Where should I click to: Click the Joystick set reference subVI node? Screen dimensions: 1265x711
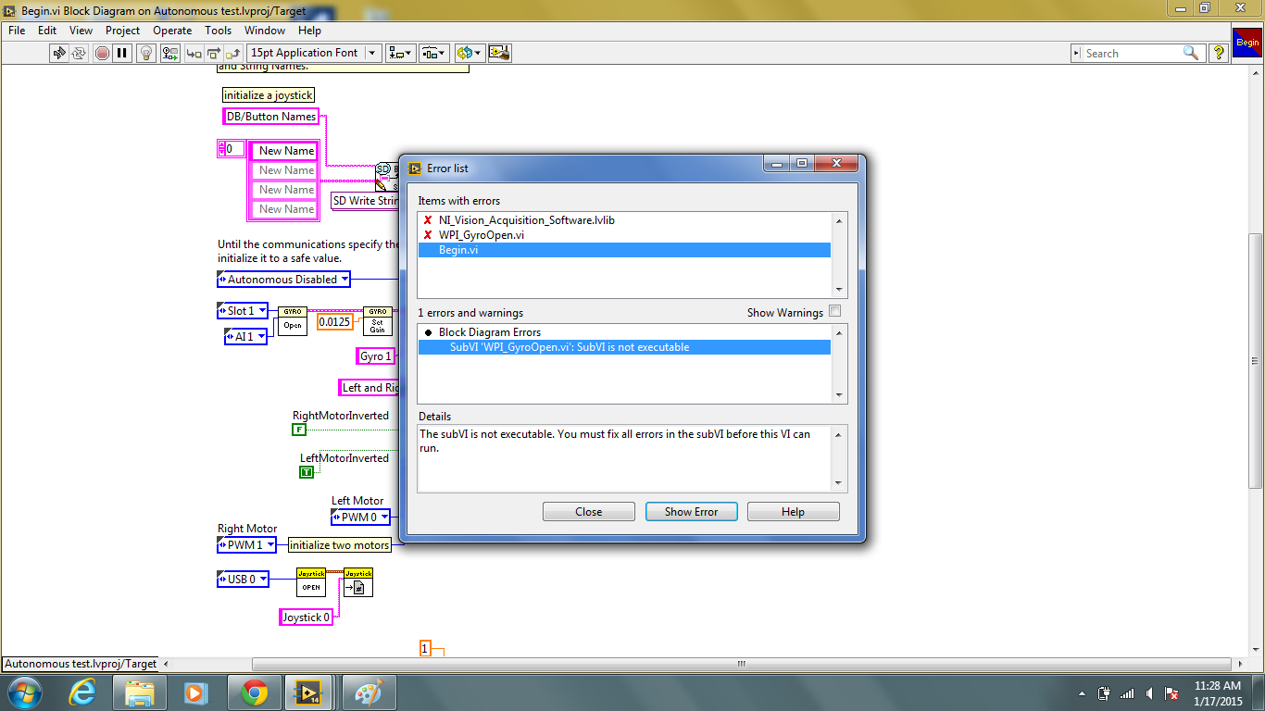pyautogui.click(x=358, y=582)
